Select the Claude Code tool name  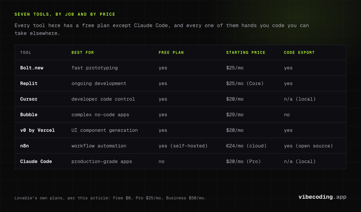tap(36, 162)
